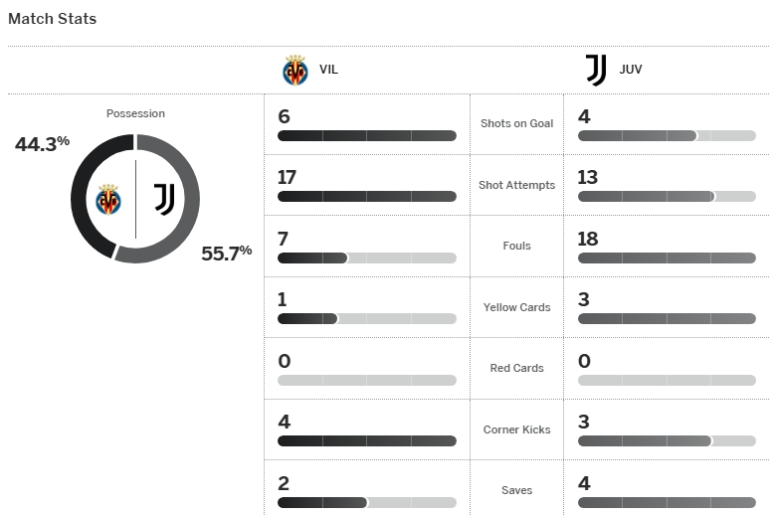This screenshot has width=776, height=516.
Task: Open the JUV team abbreviation link
Action: [x=631, y=71]
